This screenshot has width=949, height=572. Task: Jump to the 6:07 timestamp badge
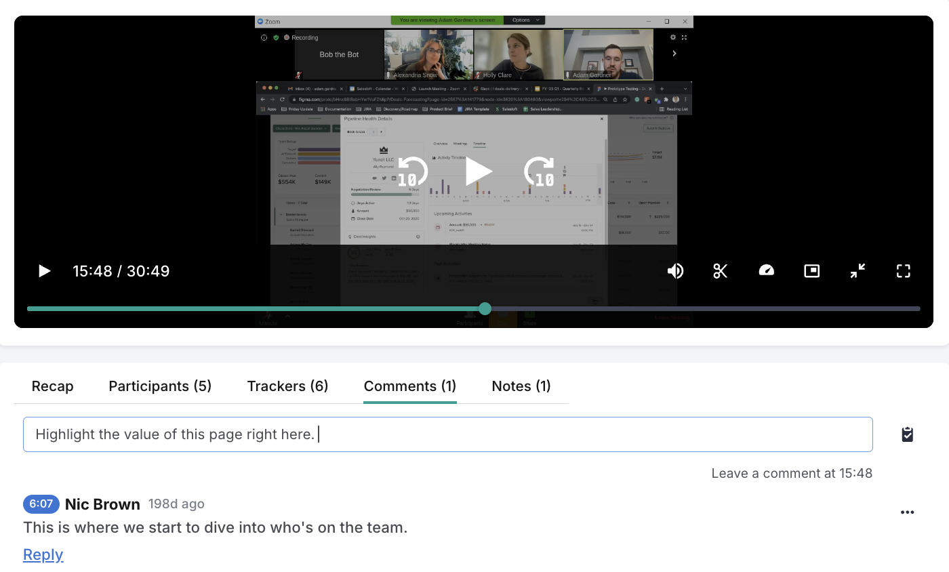(x=41, y=504)
